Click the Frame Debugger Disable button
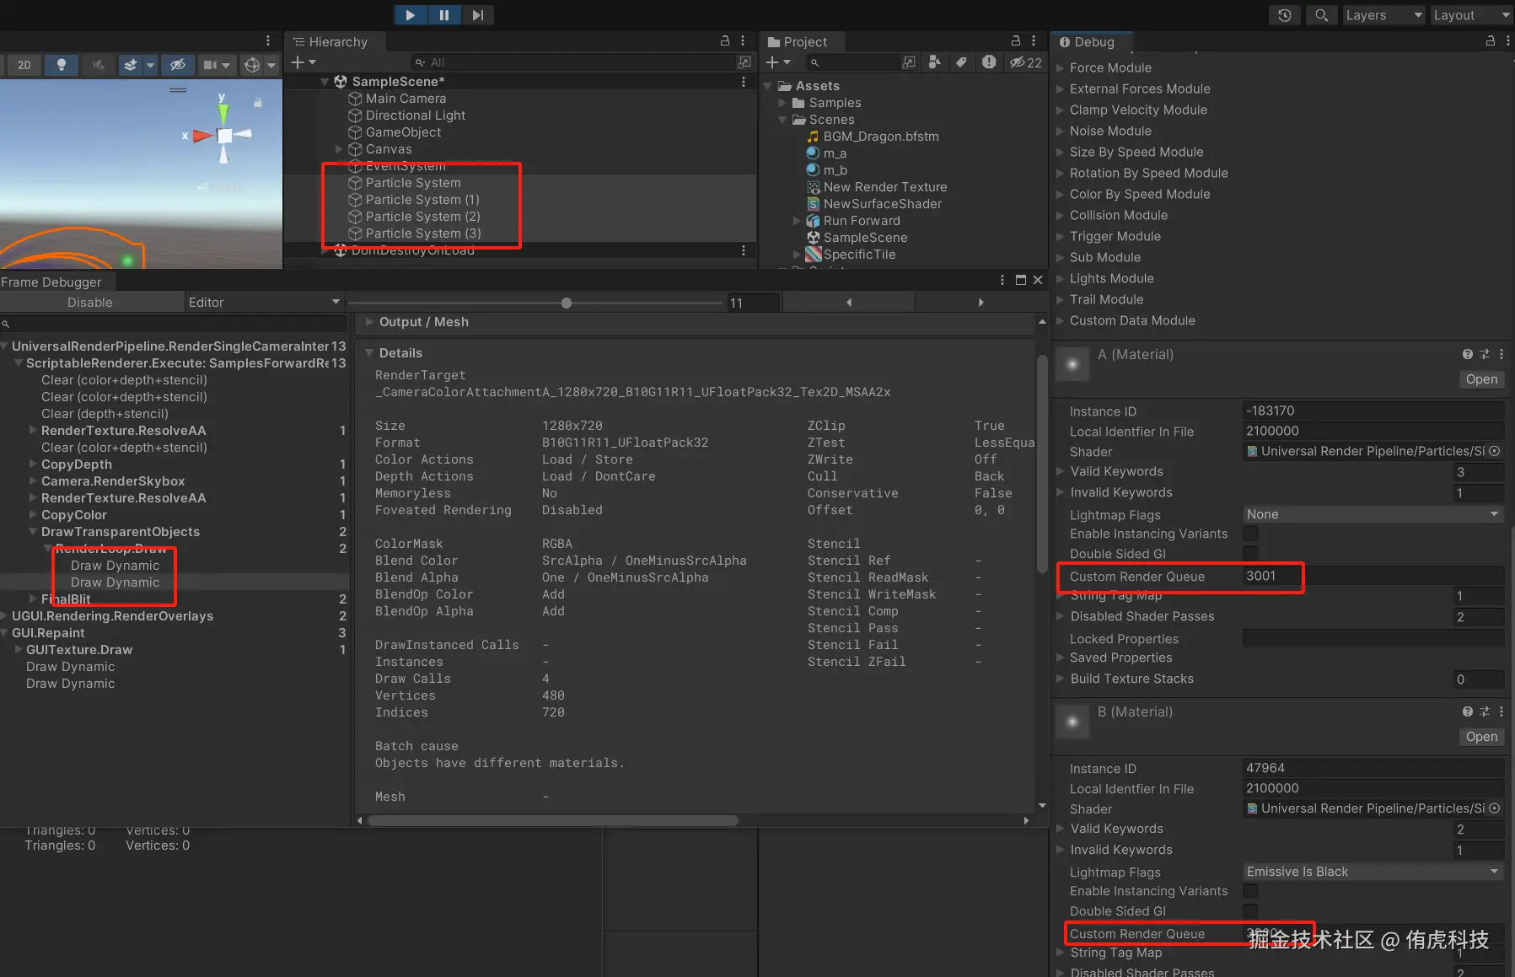Image resolution: width=1515 pixels, height=977 pixels. (90, 303)
